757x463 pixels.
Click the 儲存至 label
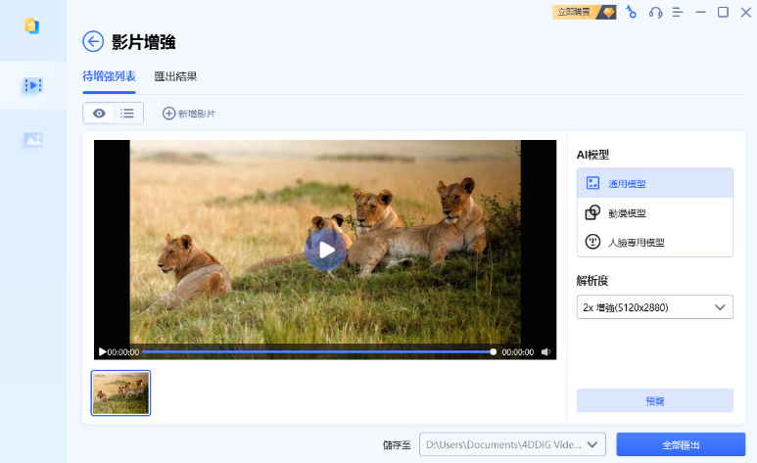[x=397, y=445]
